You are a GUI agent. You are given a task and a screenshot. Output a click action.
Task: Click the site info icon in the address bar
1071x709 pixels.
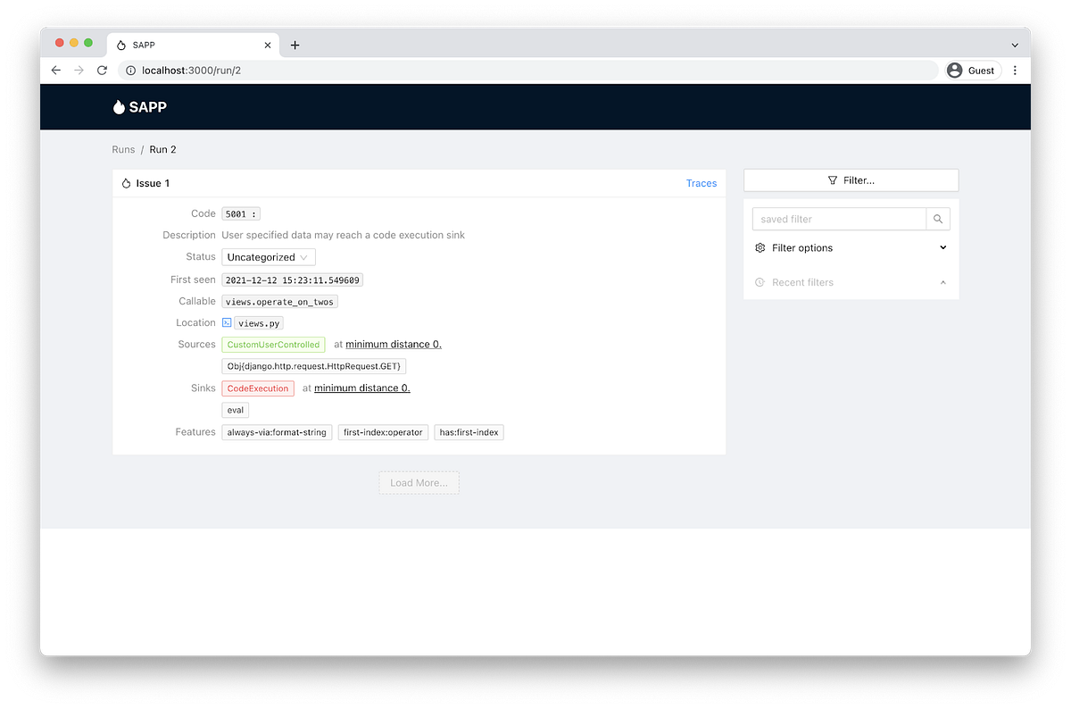click(130, 70)
